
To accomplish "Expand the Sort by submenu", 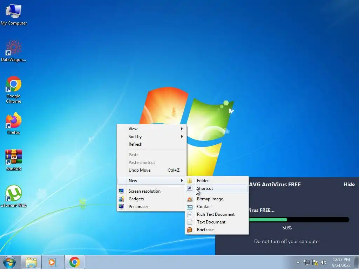I will [x=151, y=137].
